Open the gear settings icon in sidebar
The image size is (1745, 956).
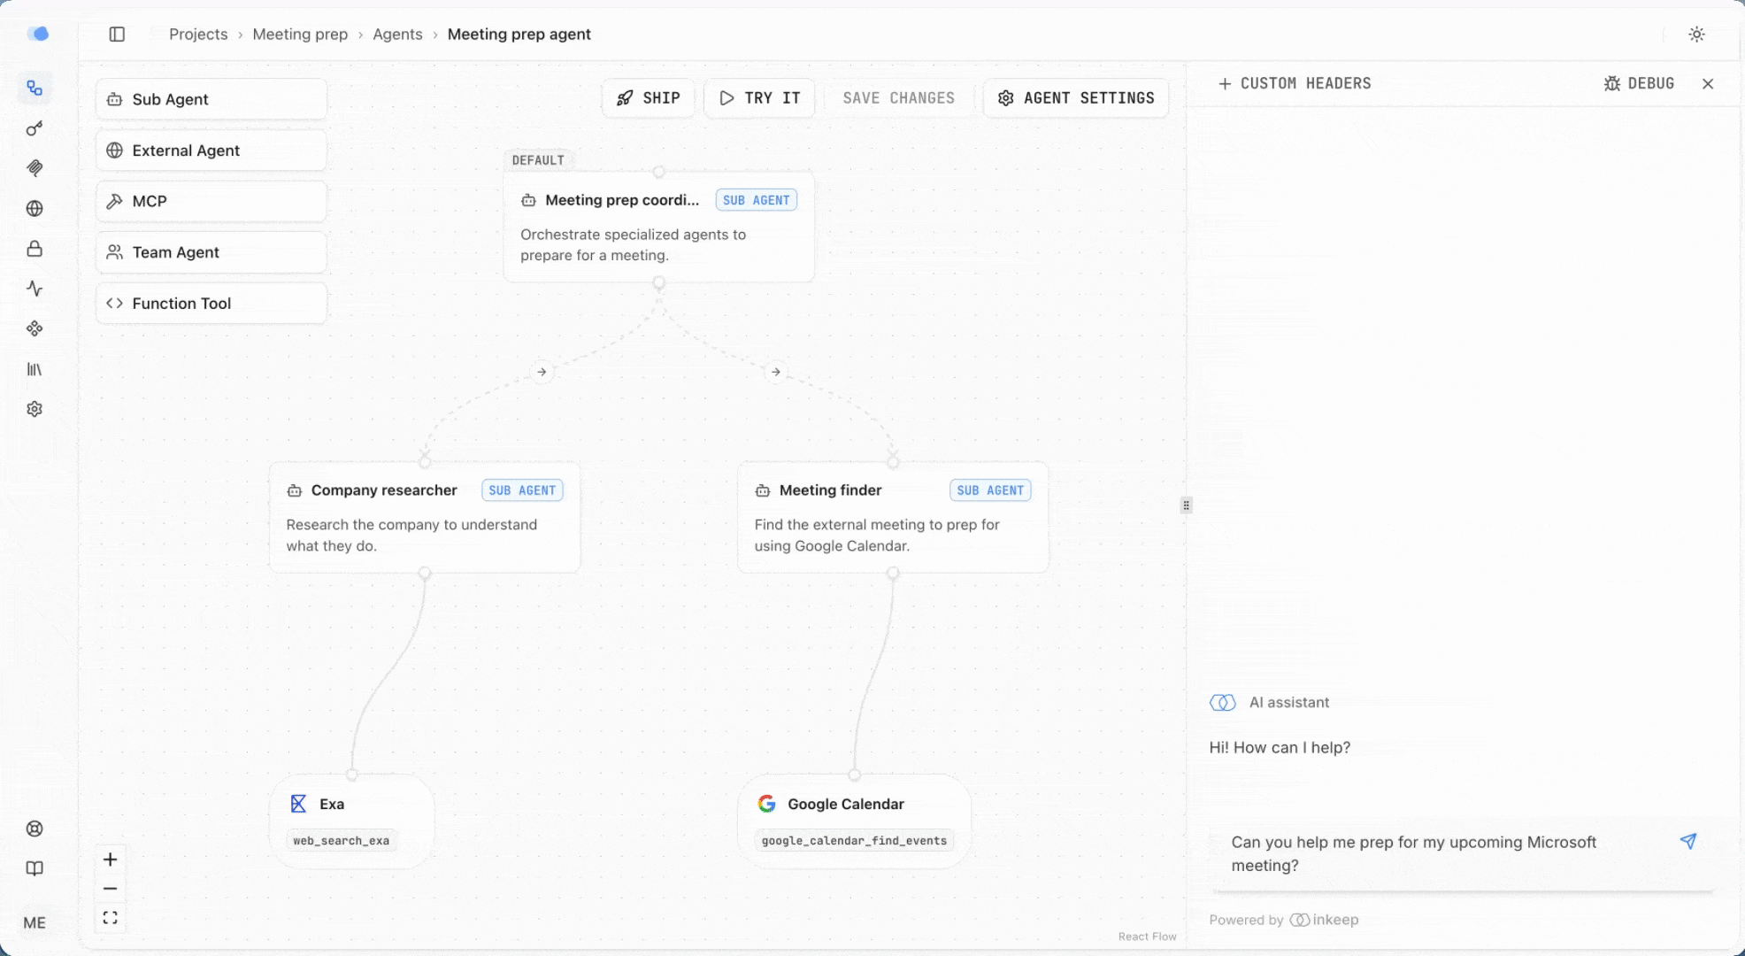point(35,409)
